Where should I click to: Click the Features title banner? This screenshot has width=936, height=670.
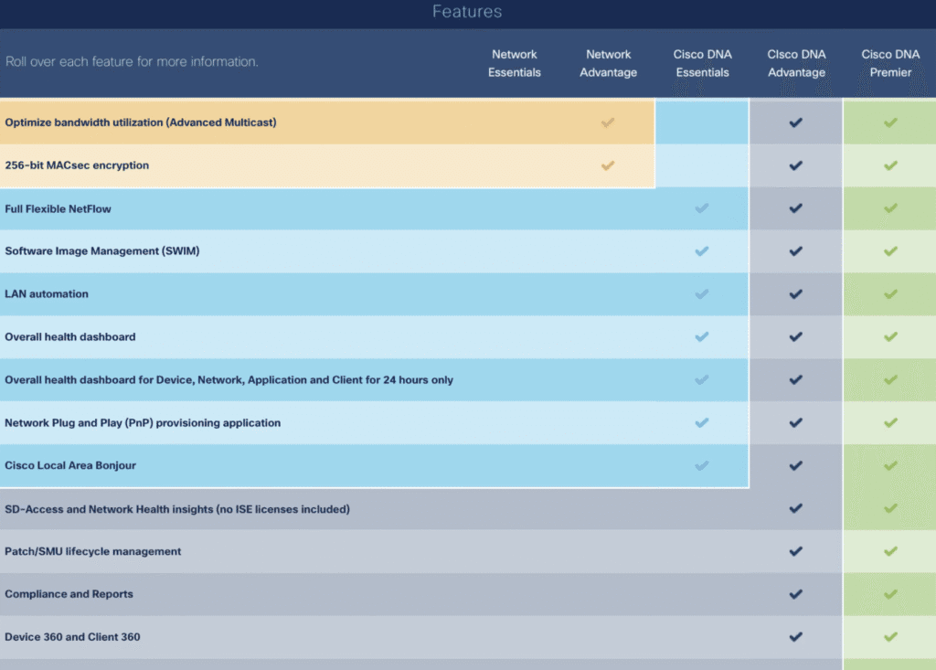coord(467,12)
